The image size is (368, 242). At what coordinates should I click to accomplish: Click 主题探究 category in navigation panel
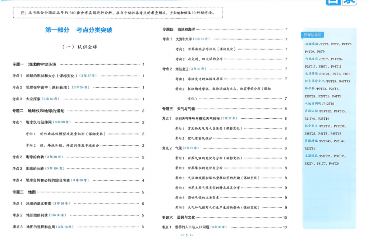pyautogui.click(x=312, y=156)
